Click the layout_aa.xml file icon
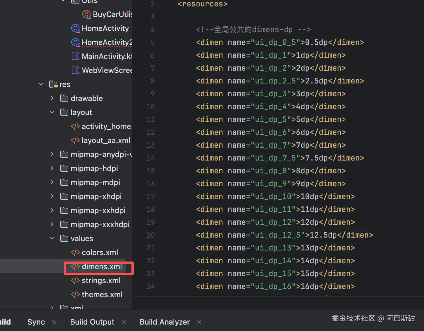Screen dimensions: 424x331 coord(75,140)
